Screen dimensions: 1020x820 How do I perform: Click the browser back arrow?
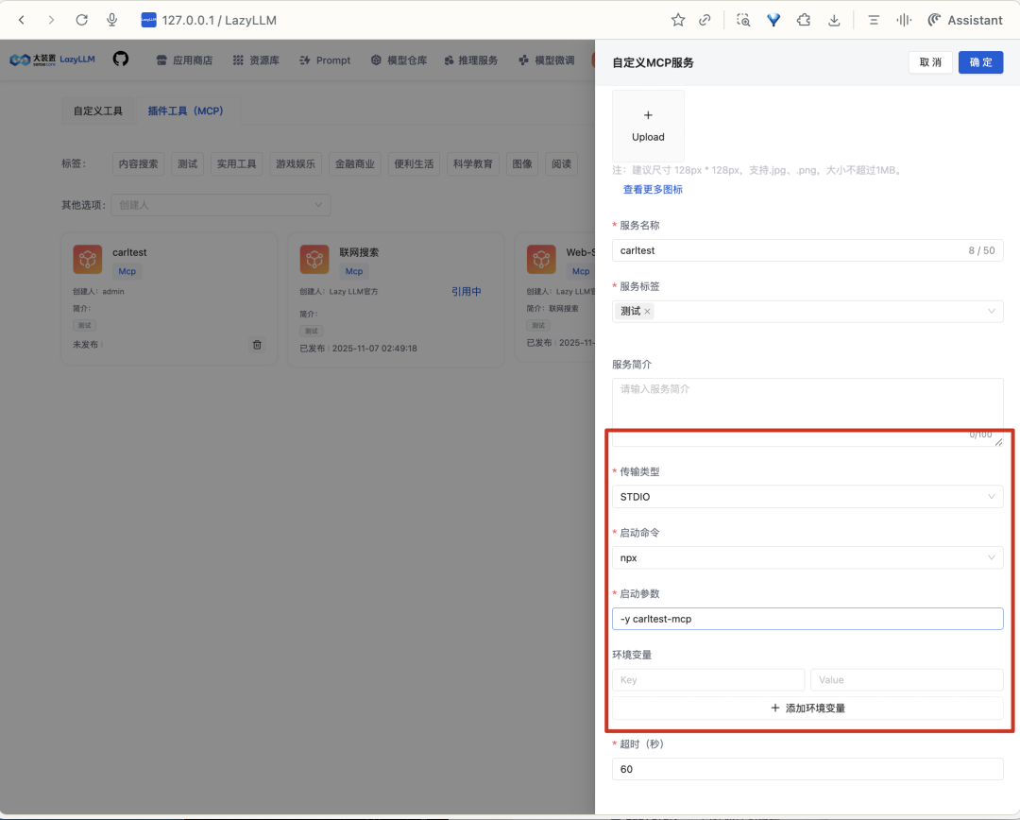(22, 20)
